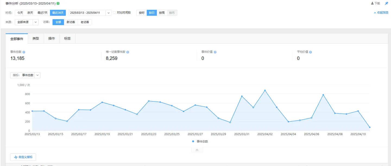This screenshot has width=391, height=166.
Task: Switch granularity to 按时
Action: 142,13
